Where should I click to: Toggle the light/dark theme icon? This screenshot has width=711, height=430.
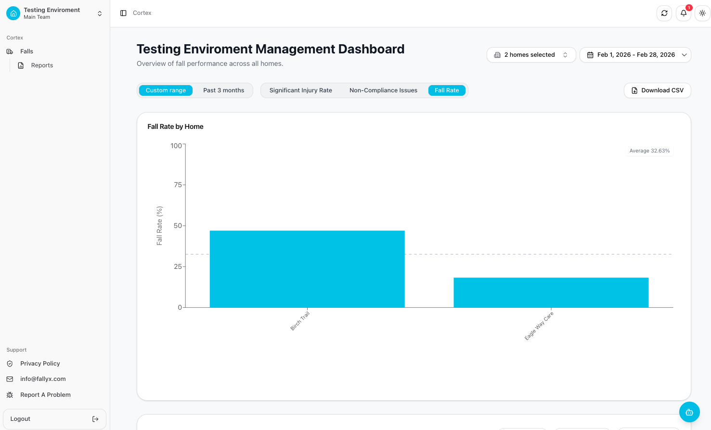point(702,13)
